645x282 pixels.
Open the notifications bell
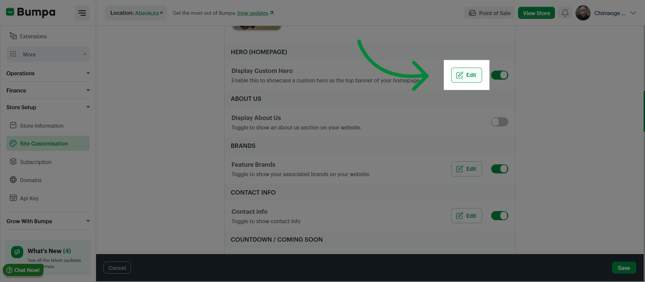point(565,13)
